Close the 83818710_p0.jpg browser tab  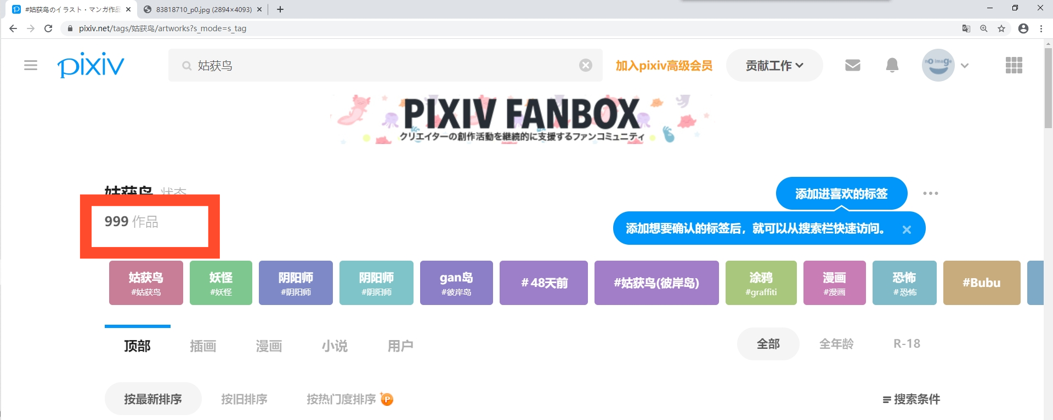(259, 9)
